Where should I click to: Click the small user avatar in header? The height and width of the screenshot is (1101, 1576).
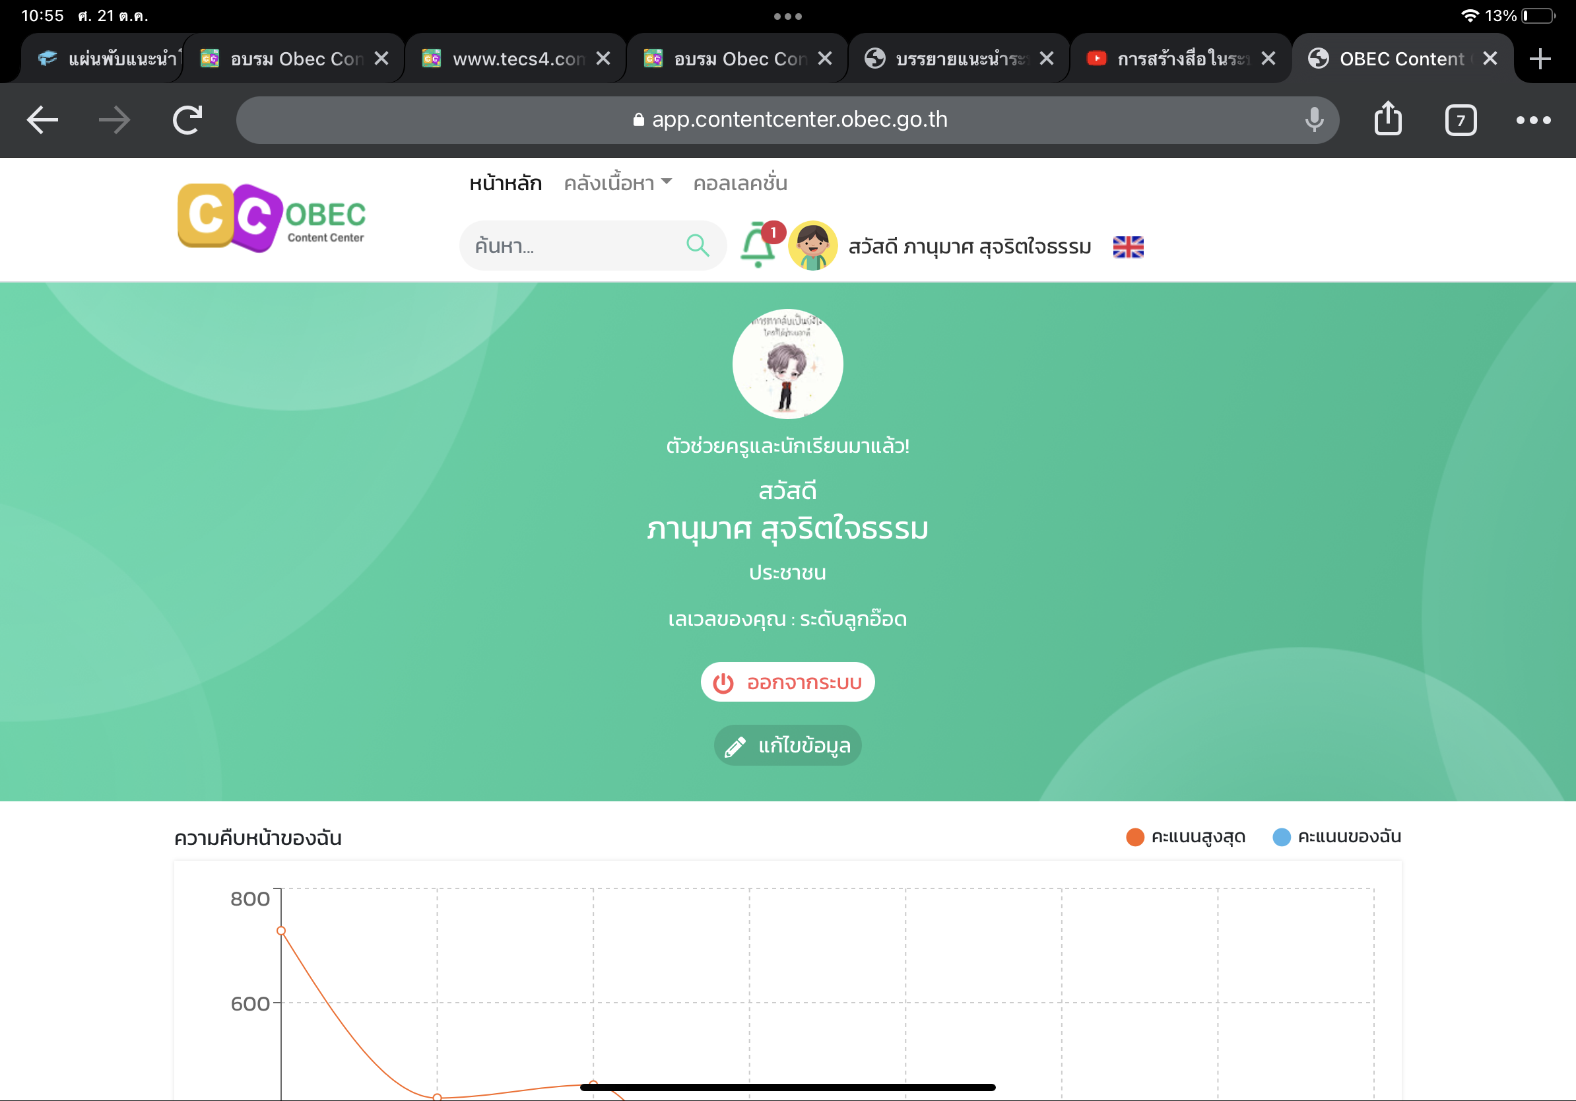(x=812, y=245)
